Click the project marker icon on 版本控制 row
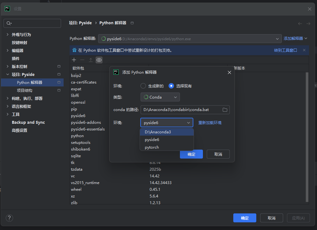Screen dimensions: 317x230 pos(59,66)
